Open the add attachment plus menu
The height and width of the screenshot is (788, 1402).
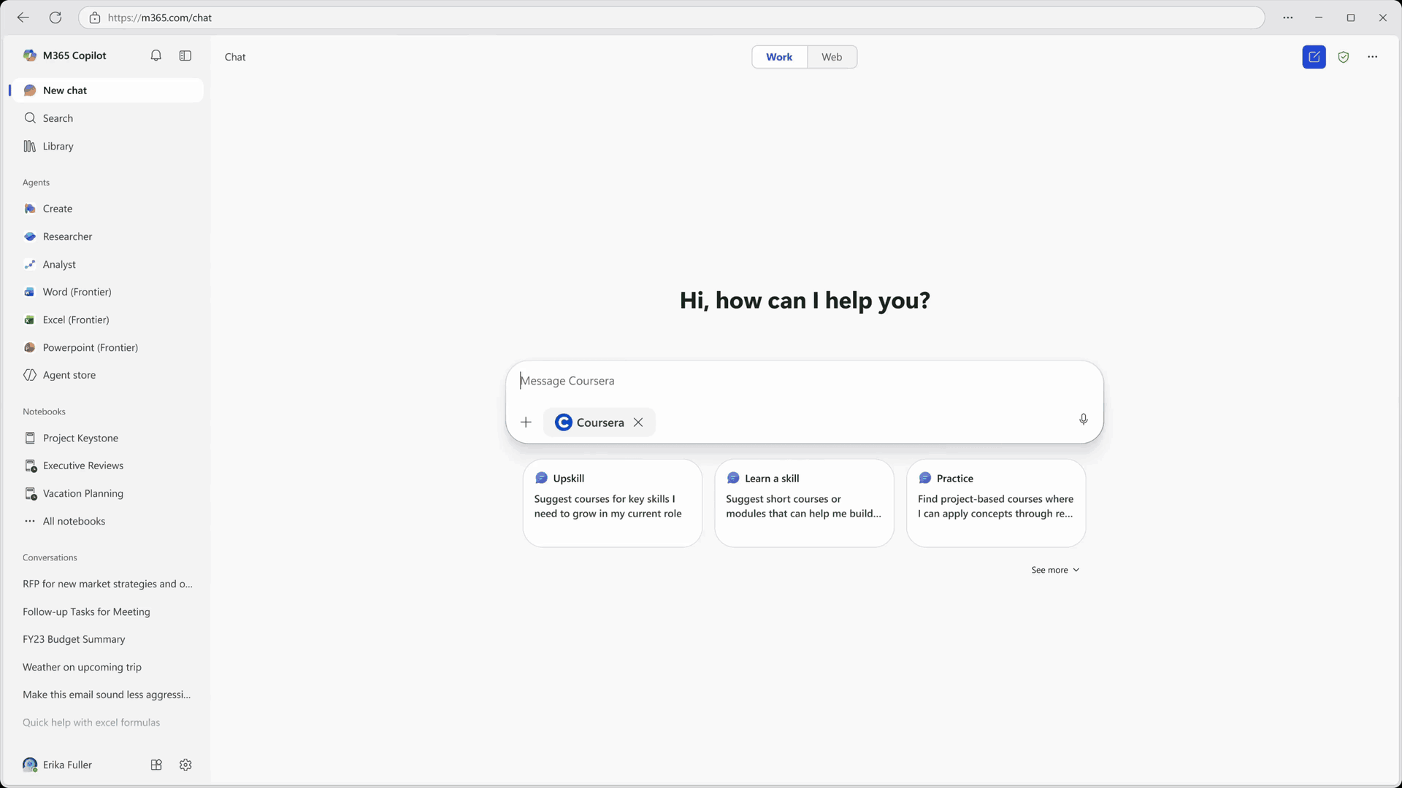[x=526, y=422]
